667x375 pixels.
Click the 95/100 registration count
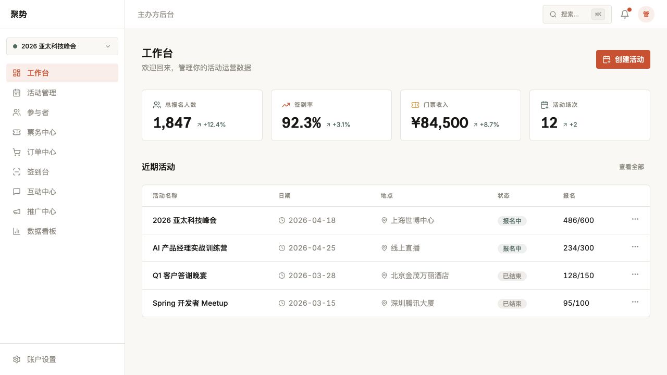click(x=576, y=303)
